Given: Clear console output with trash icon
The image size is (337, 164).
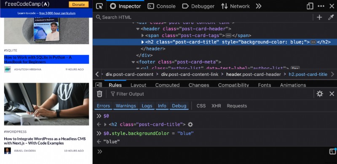Looking at the screenshot, I should click(x=99, y=94).
